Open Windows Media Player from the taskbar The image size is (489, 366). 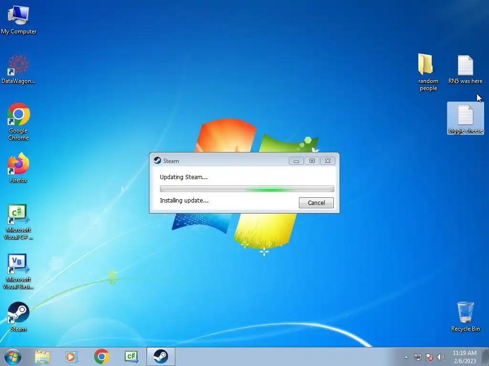(72, 356)
